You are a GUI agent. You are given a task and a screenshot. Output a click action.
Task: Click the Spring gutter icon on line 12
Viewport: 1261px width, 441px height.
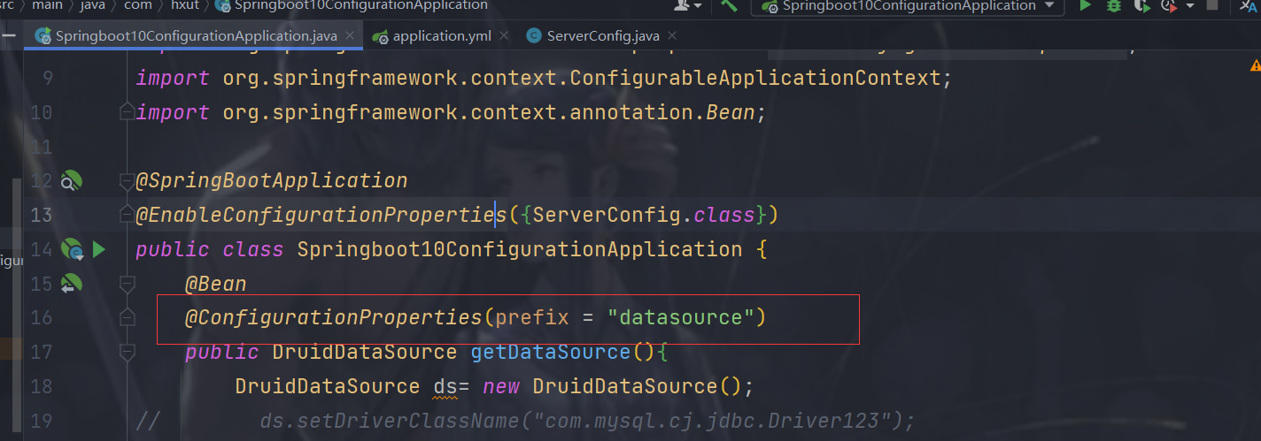pyautogui.click(x=71, y=181)
